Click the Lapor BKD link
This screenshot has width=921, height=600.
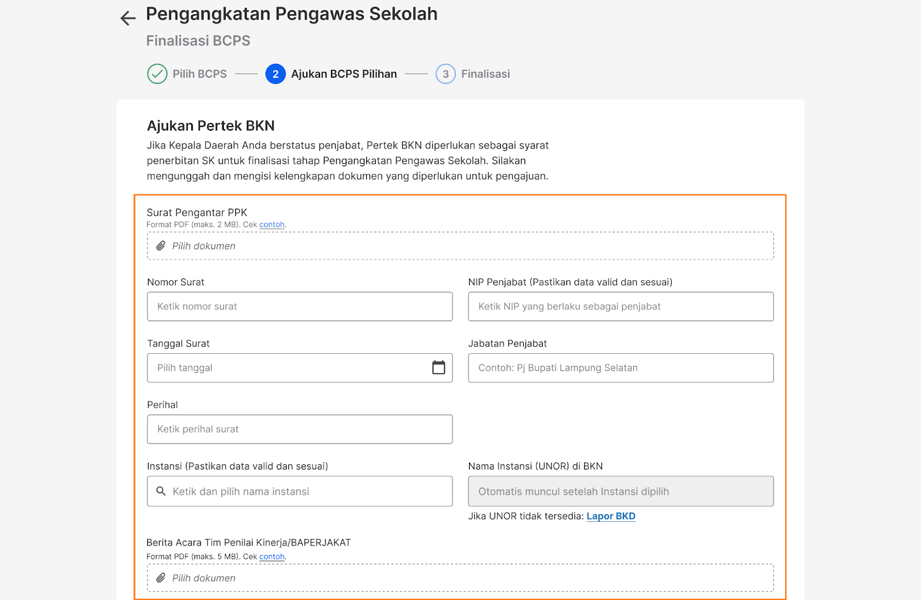(611, 516)
